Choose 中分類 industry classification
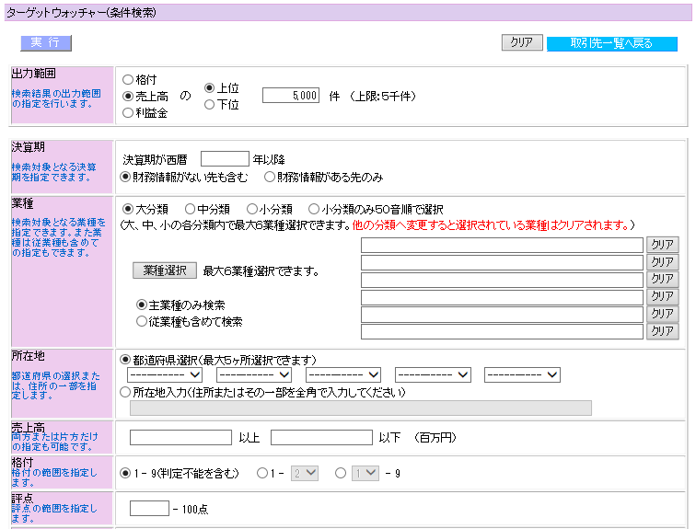 tap(190, 209)
